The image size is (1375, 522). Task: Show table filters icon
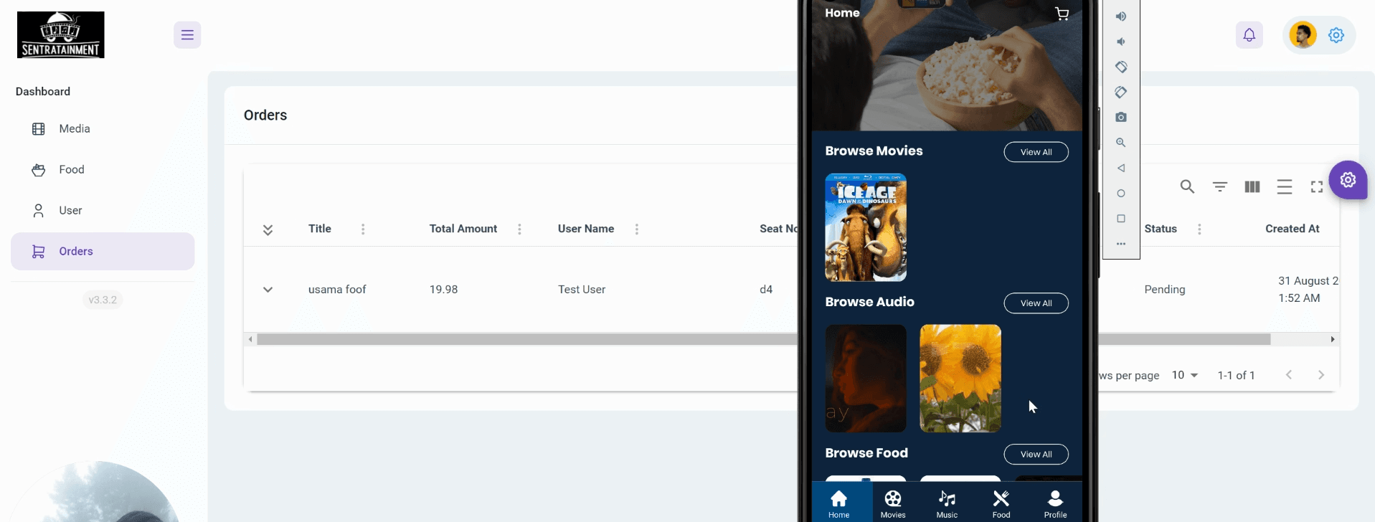click(1219, 187)
